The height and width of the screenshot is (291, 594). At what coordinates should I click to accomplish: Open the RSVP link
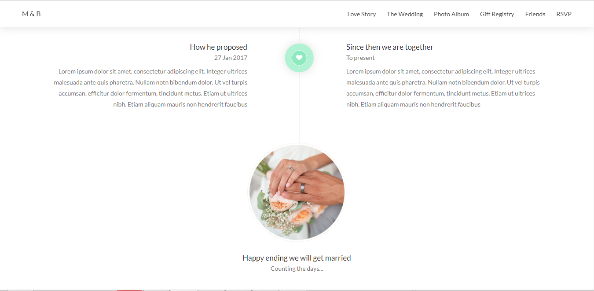pos(564,14)
